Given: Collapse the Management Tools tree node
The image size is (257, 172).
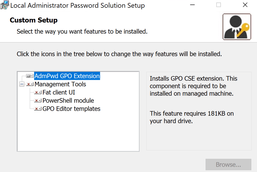Looking at the screenshot, I should 22,84.
